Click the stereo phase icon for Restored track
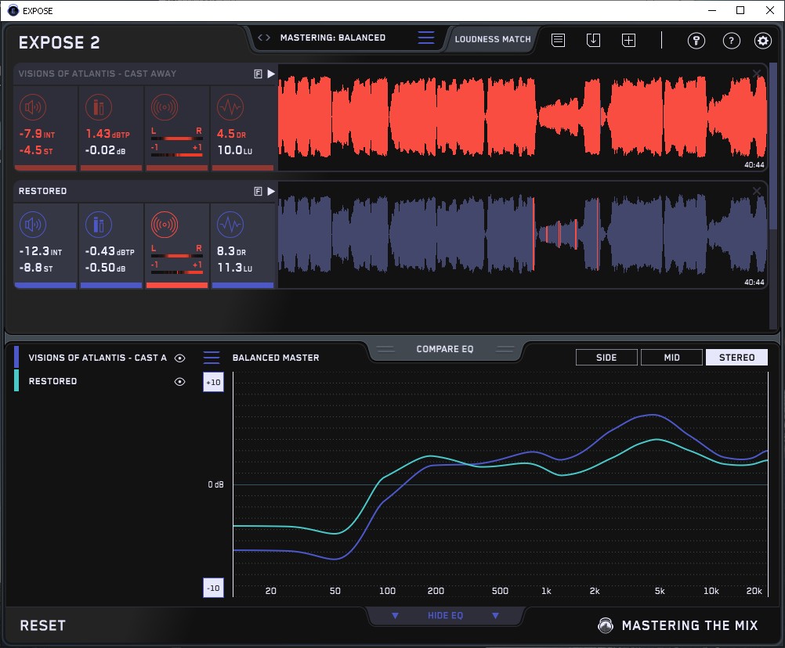The image size is (785, 648). [x=165, y=225]
